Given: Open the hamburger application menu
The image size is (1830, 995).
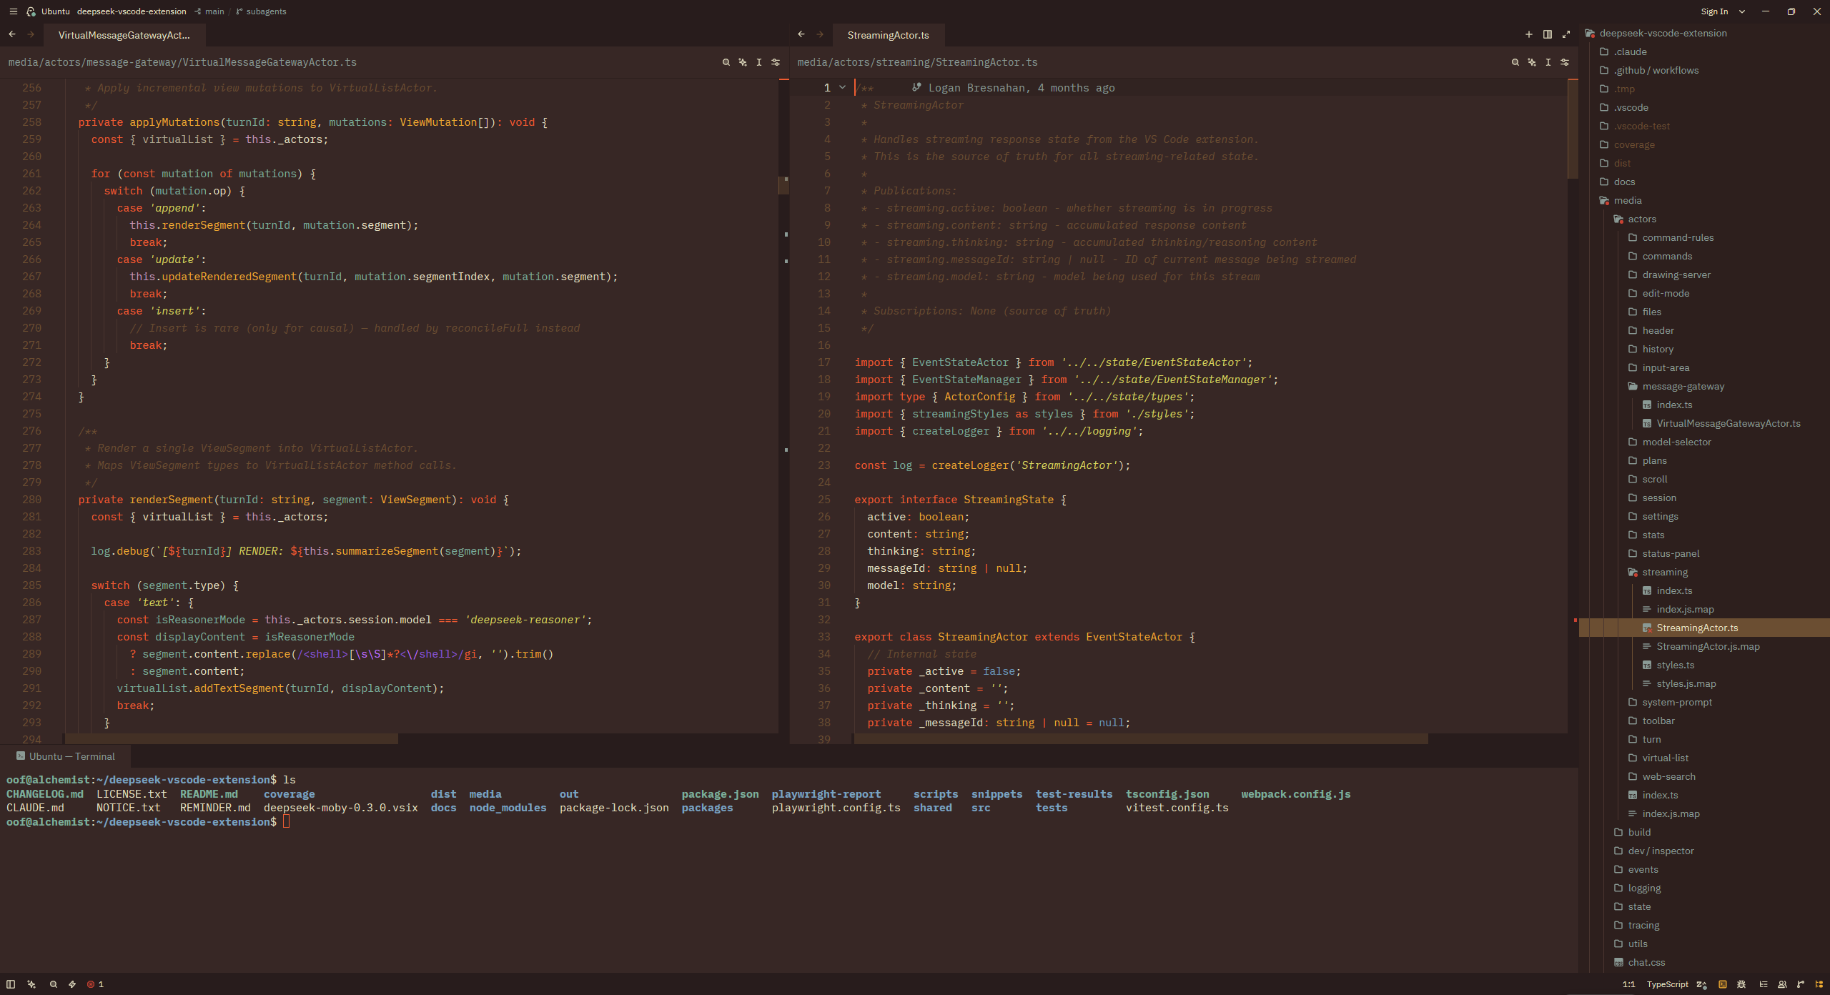Looking at the screenshot, I should (13, 11).
